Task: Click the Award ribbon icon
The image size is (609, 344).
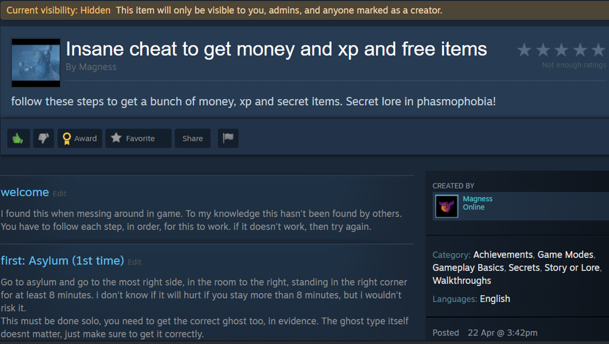Action: [67, 139]
